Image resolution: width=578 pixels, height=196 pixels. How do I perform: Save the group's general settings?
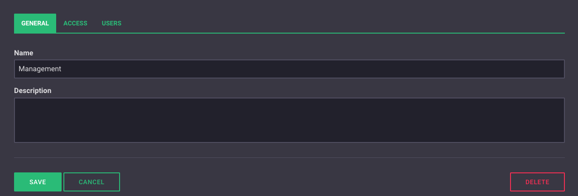[38, 182]
